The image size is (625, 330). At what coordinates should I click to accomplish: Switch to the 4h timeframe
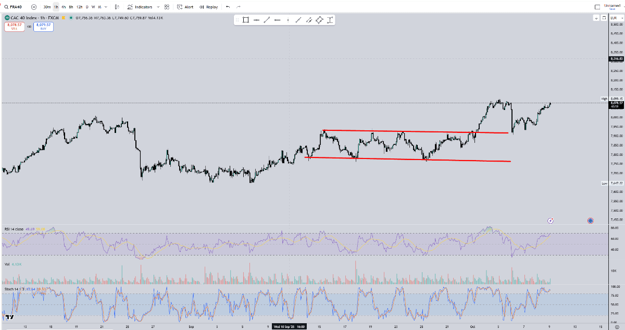[x=64, y=7]
